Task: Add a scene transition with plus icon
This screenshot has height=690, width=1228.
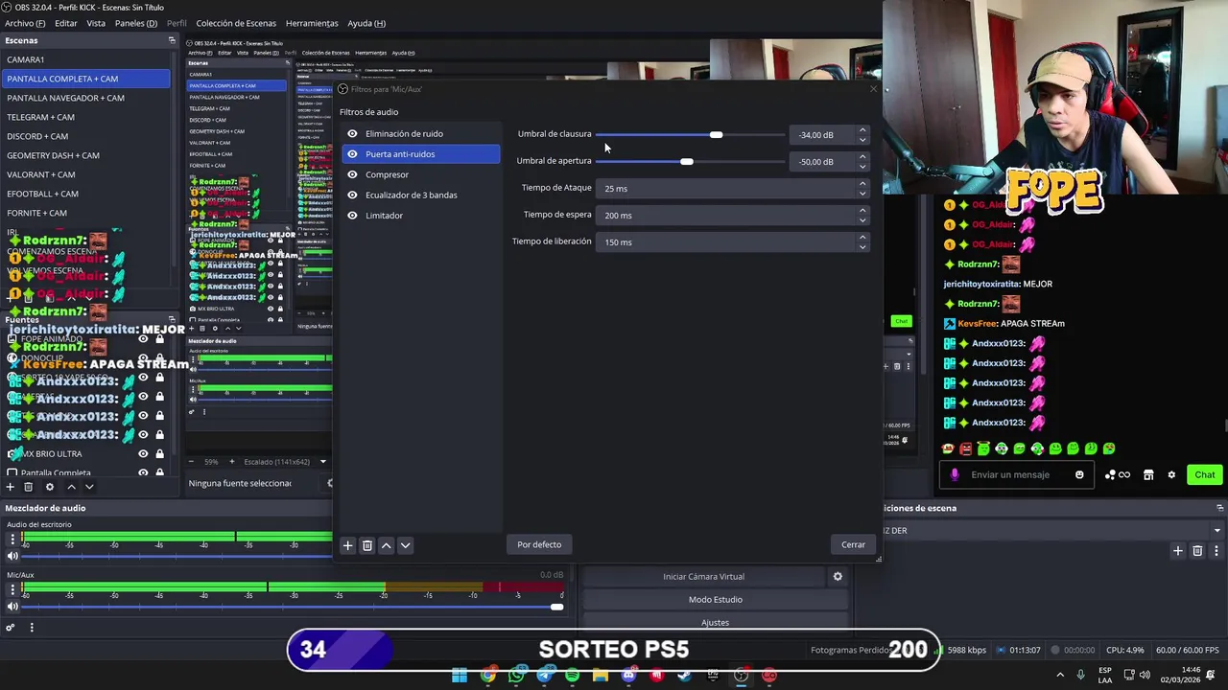Action: point(1178,551)
